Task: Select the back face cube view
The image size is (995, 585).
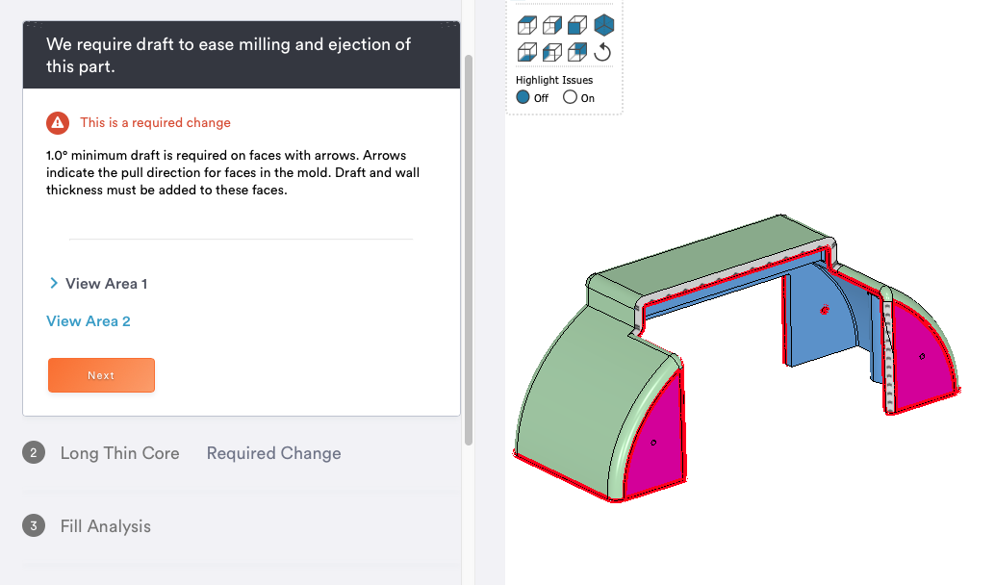Action: [577, 51]
